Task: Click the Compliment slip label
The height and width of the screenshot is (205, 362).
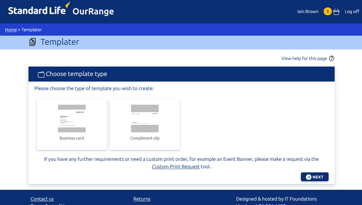Action: pyautogui.click(x=145, y=138)
